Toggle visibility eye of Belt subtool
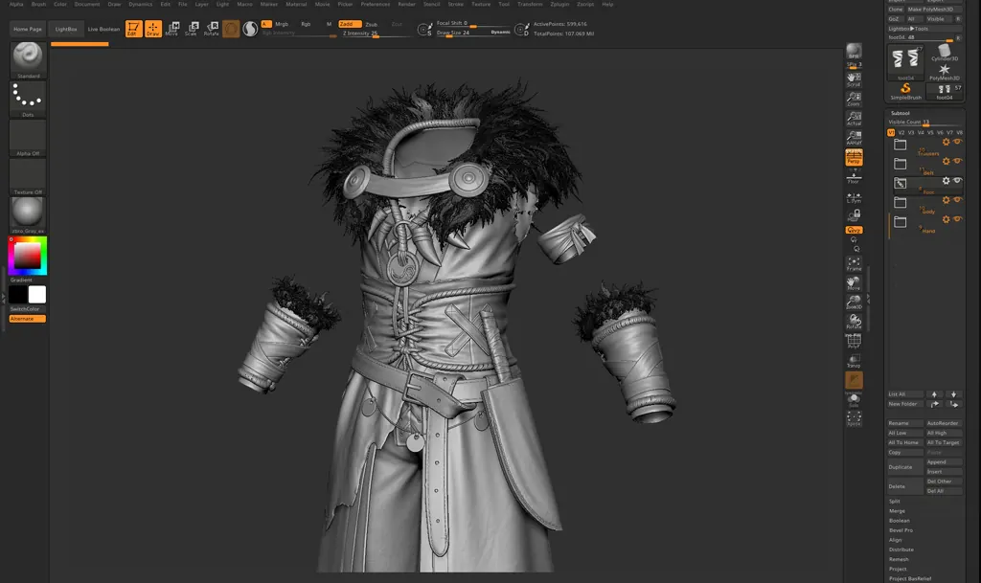This screenshot has height=583, width=981. pyautogui.click(x=957, y=161)
